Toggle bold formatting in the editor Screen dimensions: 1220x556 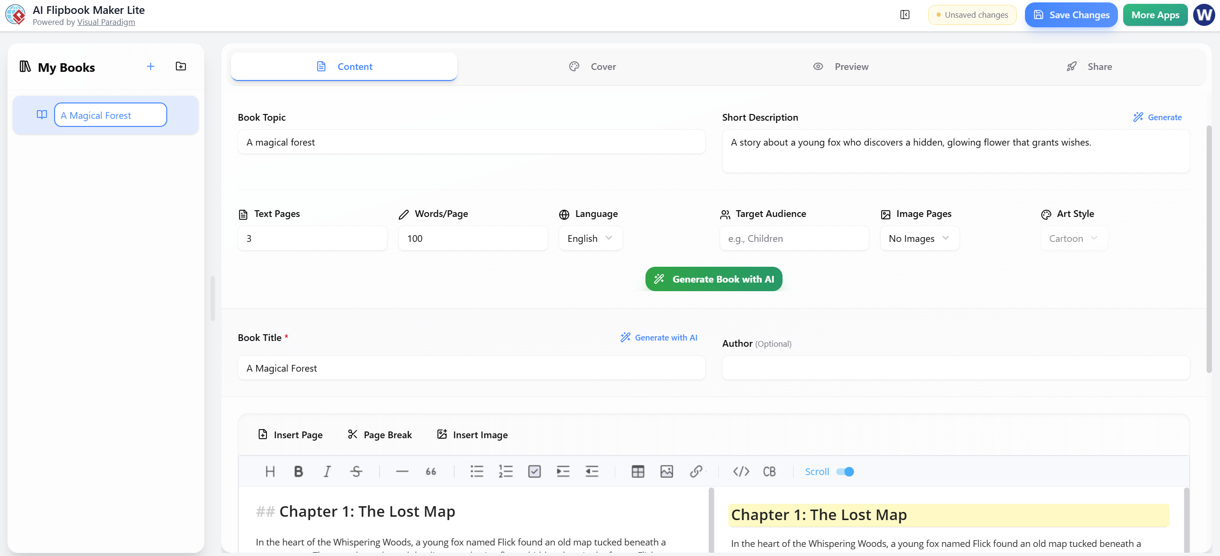click(x=299, y=471)
